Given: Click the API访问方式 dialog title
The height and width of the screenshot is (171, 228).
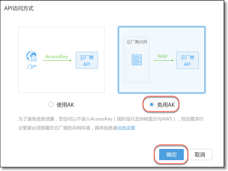Looking at the screenshot, I should tap(19, 8).
